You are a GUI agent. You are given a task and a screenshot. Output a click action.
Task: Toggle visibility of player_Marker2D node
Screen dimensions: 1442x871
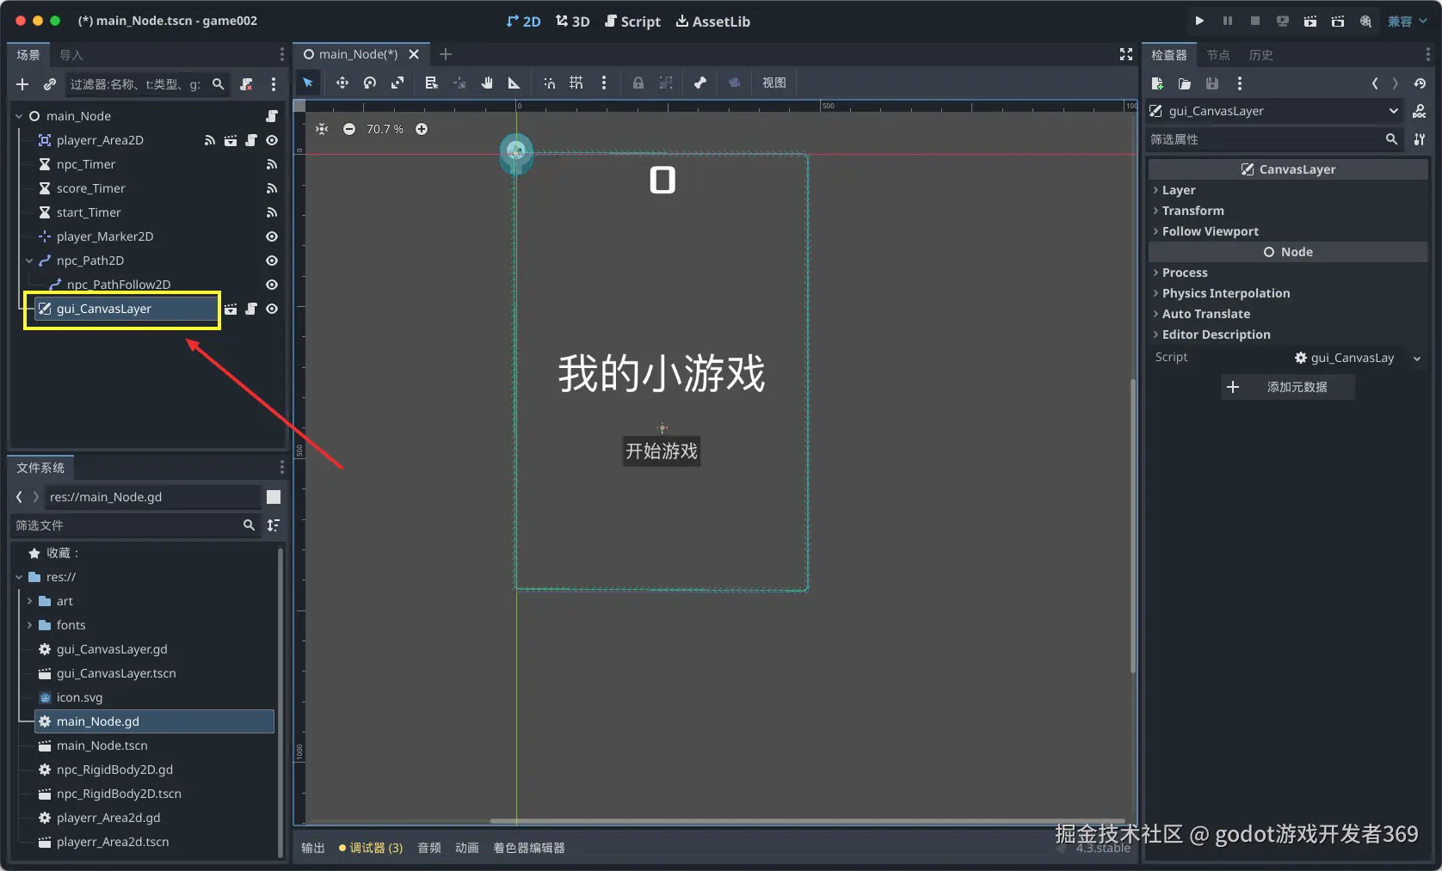(x=272, y=236)
